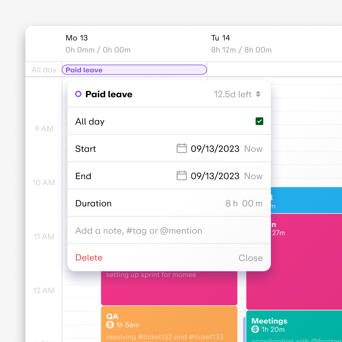Click the 12.5d left balance text
This screenshot has width=342, height=342.
click(x=232, y=94)
